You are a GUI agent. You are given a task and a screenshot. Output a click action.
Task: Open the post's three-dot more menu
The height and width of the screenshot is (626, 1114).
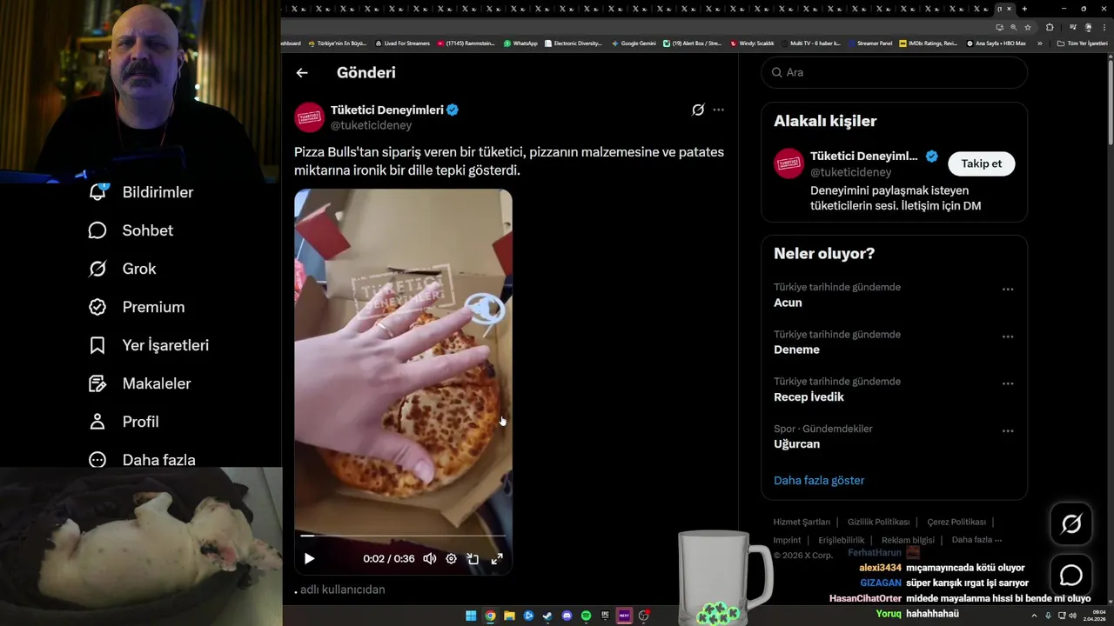[718, 110]
